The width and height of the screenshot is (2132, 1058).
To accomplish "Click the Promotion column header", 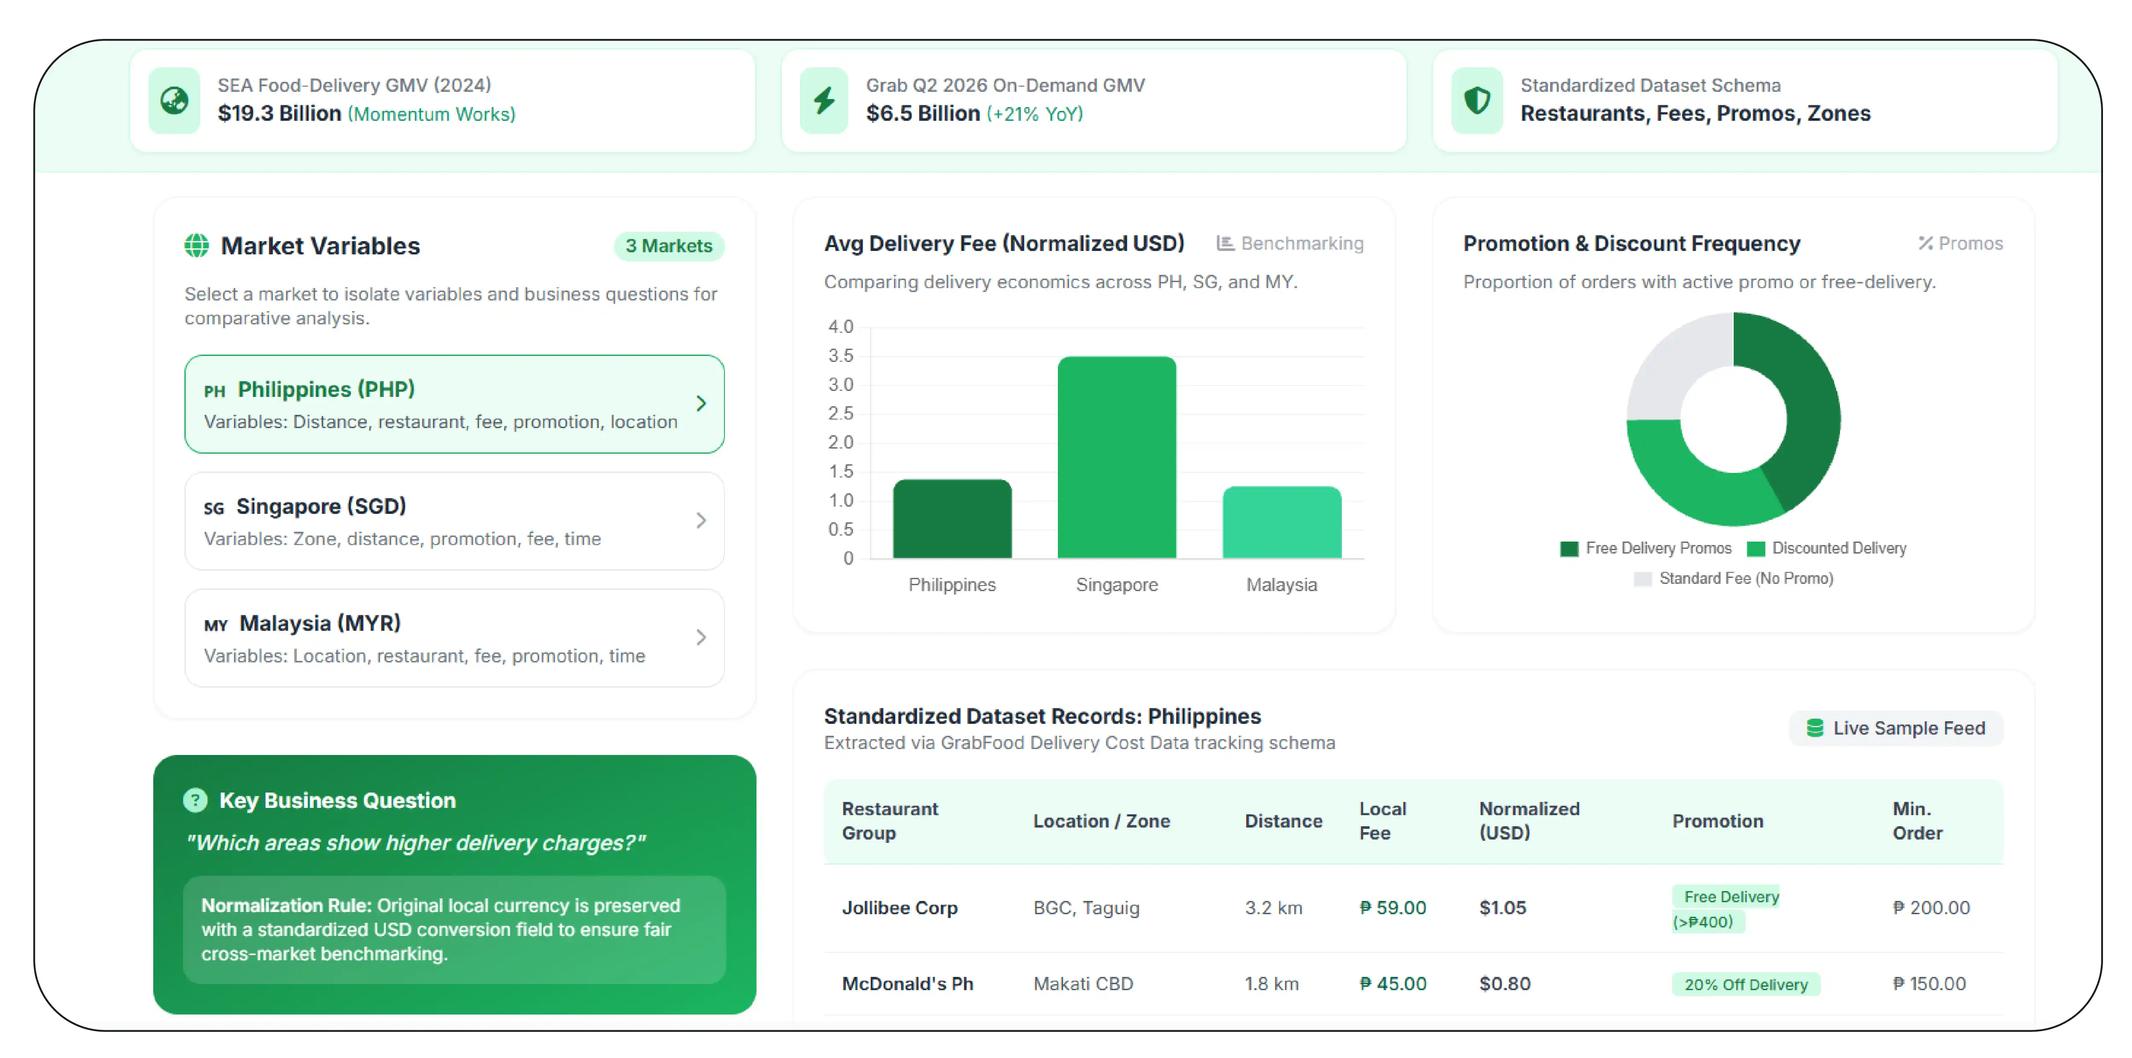I will point(1717,821).
